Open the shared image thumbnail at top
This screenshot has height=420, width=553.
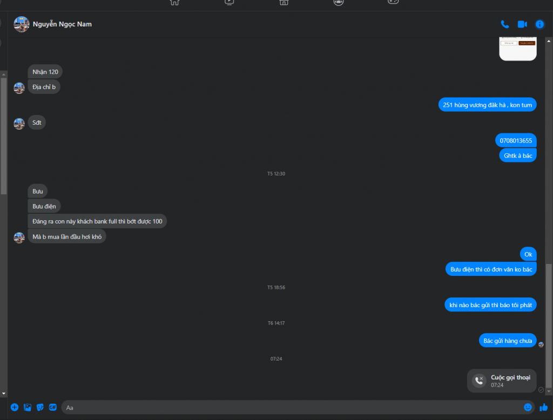(x=518, y=48)
